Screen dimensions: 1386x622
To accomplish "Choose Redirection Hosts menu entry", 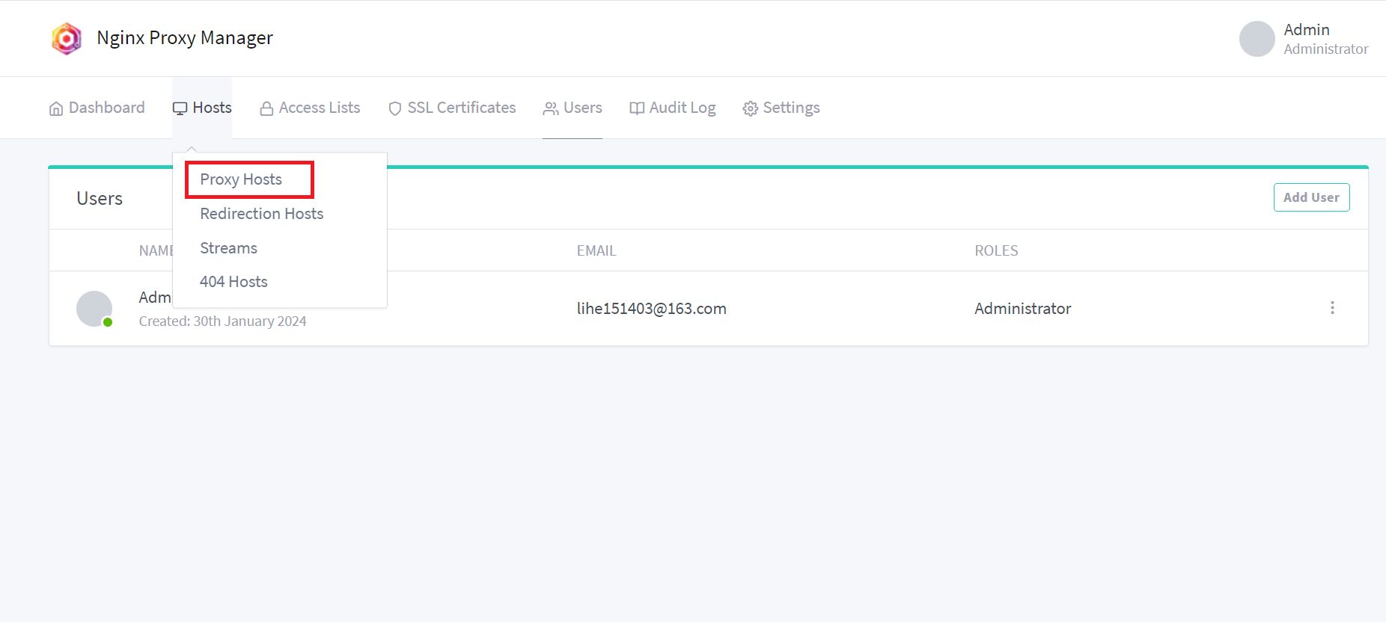I will coord(261,214).
